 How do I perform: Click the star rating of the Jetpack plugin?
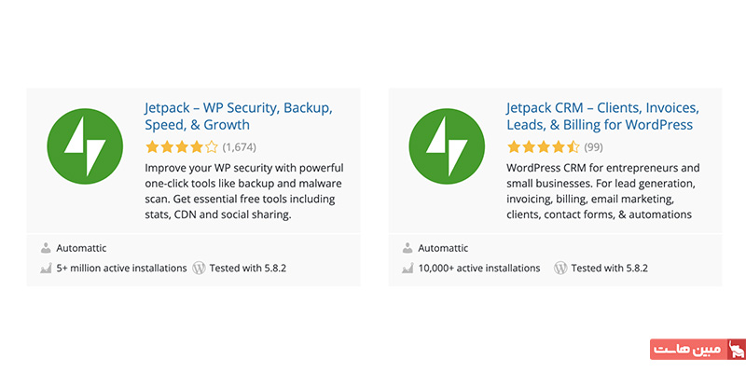coord(182,147)
